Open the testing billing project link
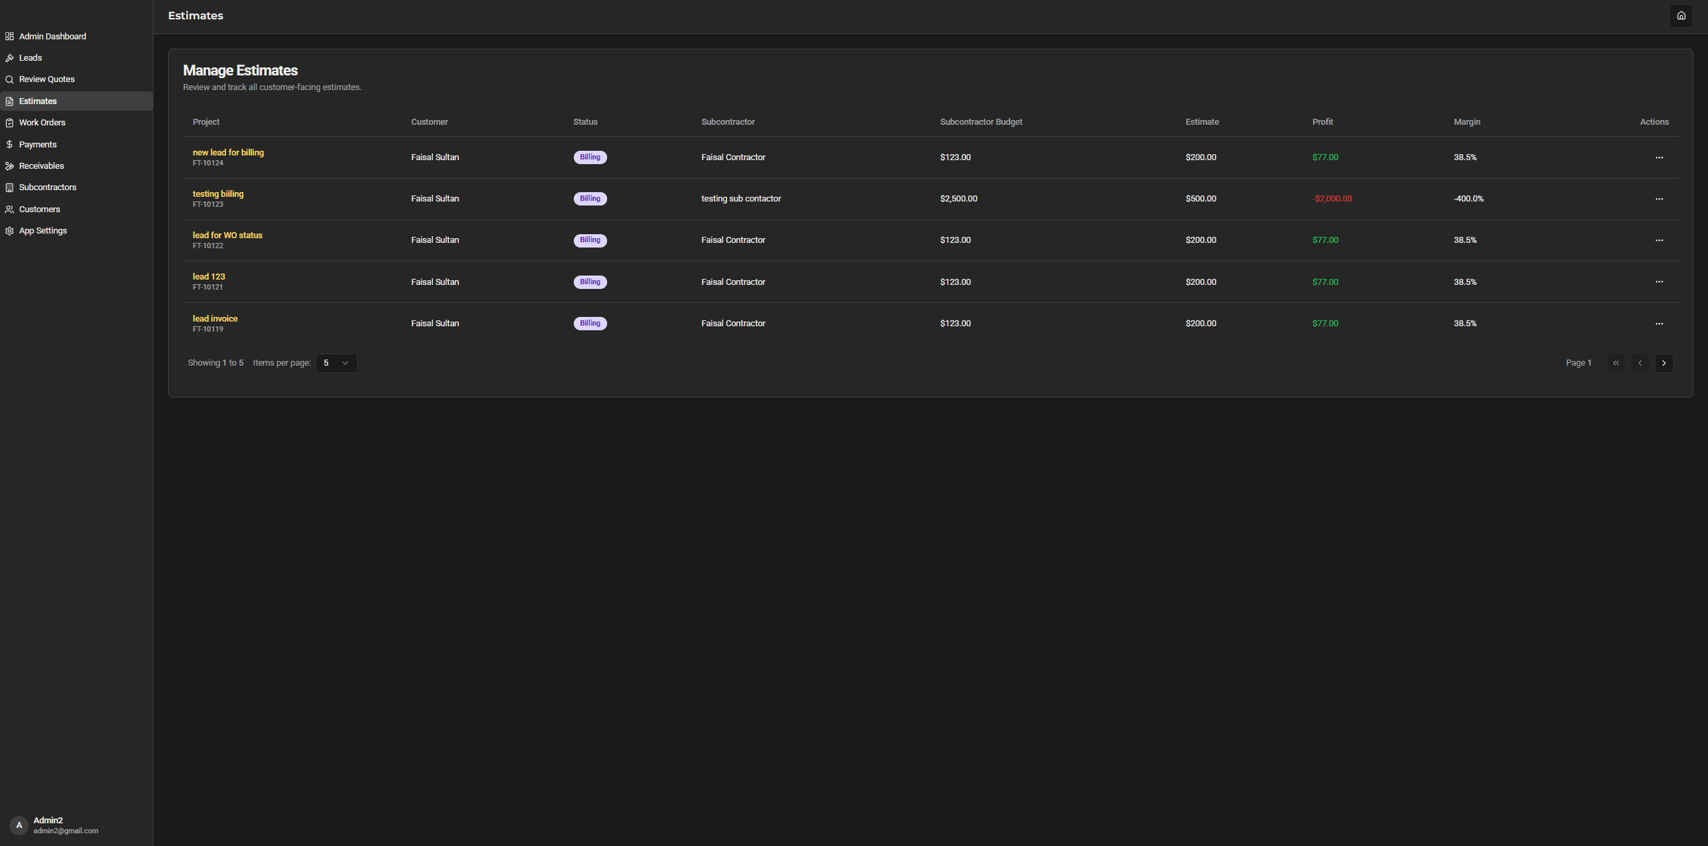The height and width of the screenshot is (846, 1708). (218, 194)
